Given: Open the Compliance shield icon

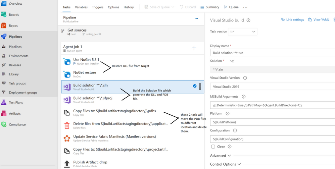Looking at the screenshot, I should (x=4, y=124).
